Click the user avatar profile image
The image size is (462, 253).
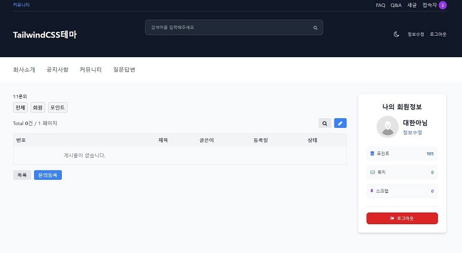pyautogui.click(x=388, y=127)
